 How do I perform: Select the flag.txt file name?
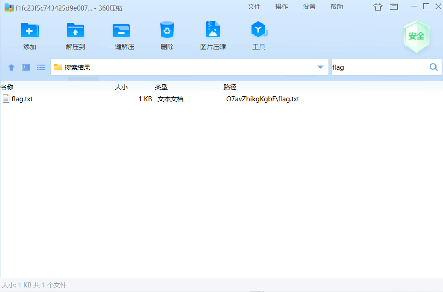click(x=22, y=99)
